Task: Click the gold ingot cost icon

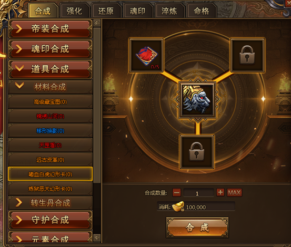Action: pyautogui.click(x=178, y=207)
